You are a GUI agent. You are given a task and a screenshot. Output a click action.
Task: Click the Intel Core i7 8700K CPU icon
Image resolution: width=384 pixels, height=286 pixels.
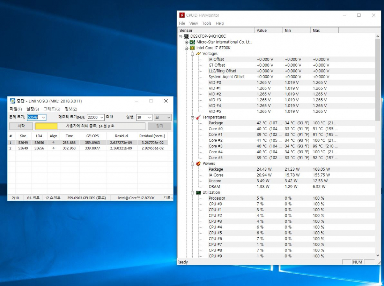[192, 48]
